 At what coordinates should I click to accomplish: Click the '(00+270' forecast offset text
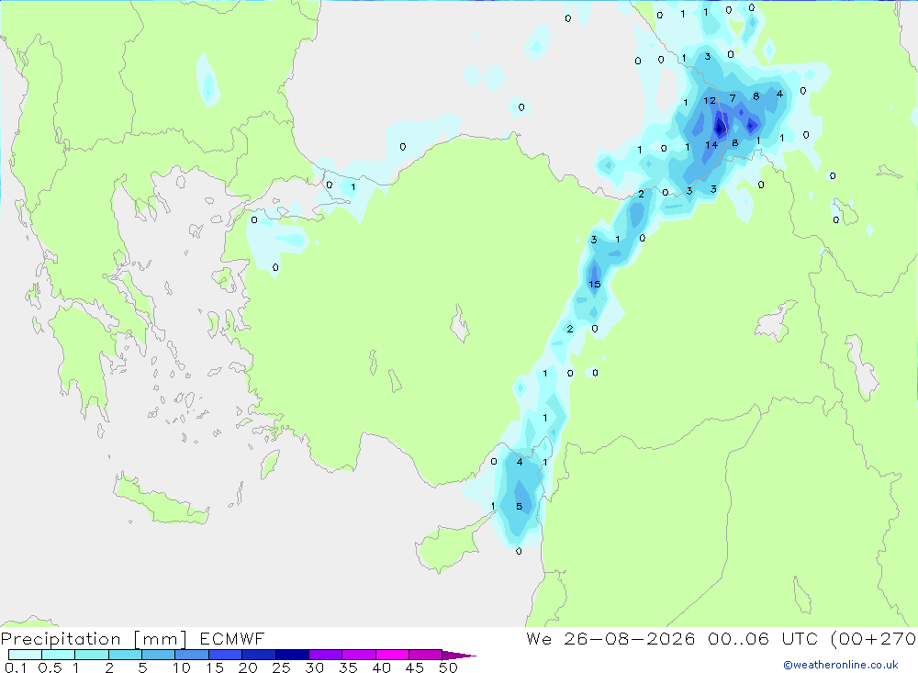(x=873, y=638)
